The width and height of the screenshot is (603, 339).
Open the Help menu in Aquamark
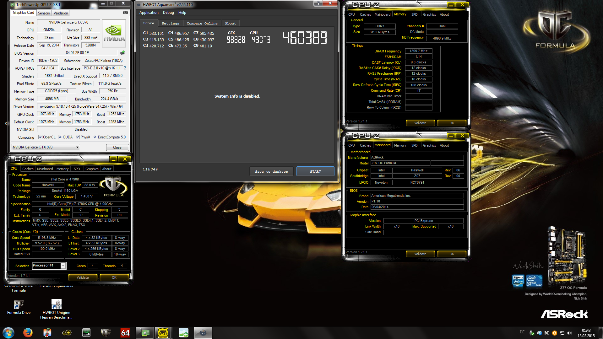coord(182,13)
